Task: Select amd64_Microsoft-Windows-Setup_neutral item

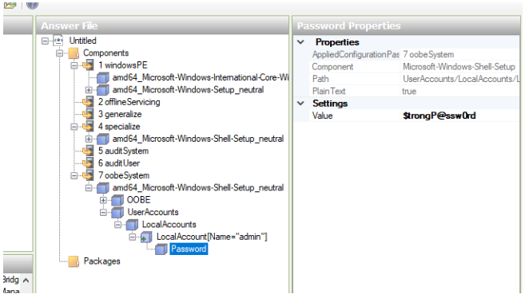Action: (x=188, y=90)
